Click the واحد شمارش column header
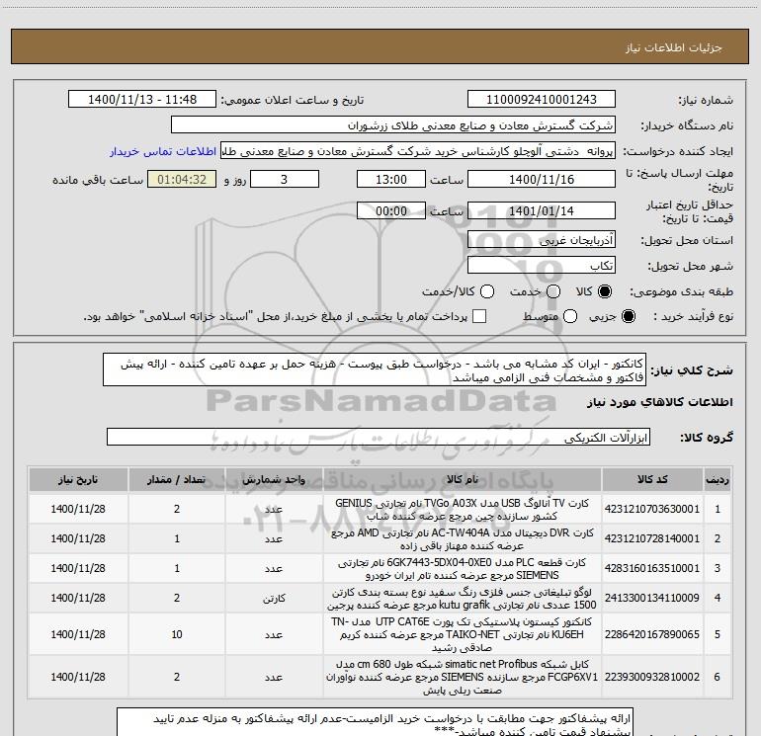The height and width of the screenshot is (736, 761). (x=274, y=479)
